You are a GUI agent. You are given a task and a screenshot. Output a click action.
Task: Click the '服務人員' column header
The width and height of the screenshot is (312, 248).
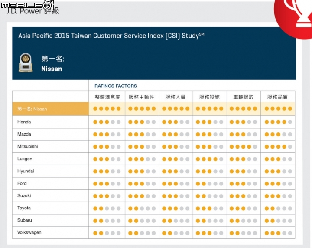point(175,97)
